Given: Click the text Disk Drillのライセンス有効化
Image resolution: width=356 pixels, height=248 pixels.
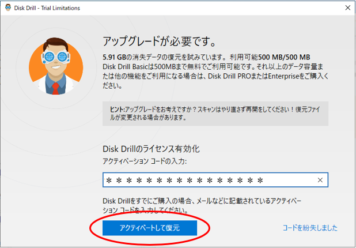Looking at the screenshot, I should (x=151, y=149).
